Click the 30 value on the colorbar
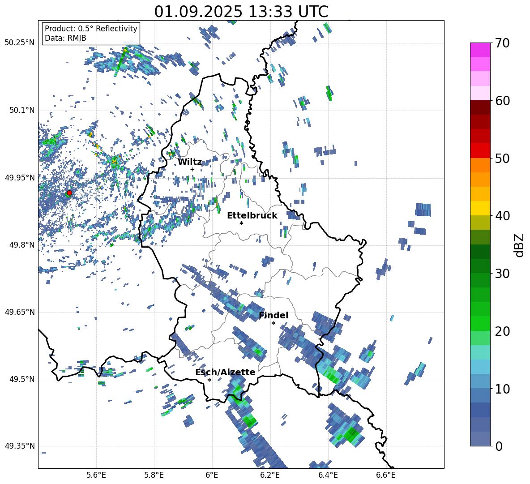The width and height of the screenshot is (530, 484). pyautogui.click(x=502, y=274)
